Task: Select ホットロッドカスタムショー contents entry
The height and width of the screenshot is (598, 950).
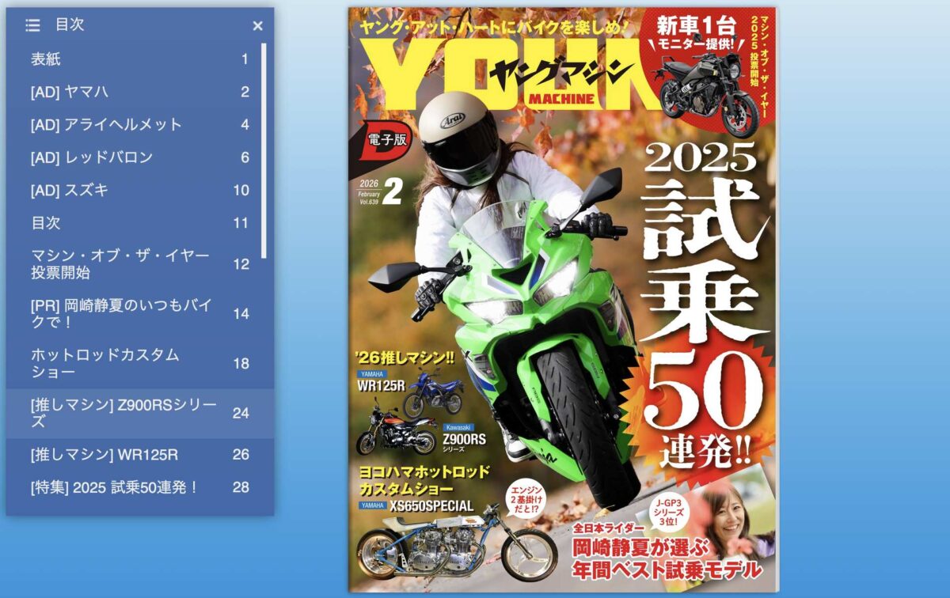Action: tap(139, 363)
